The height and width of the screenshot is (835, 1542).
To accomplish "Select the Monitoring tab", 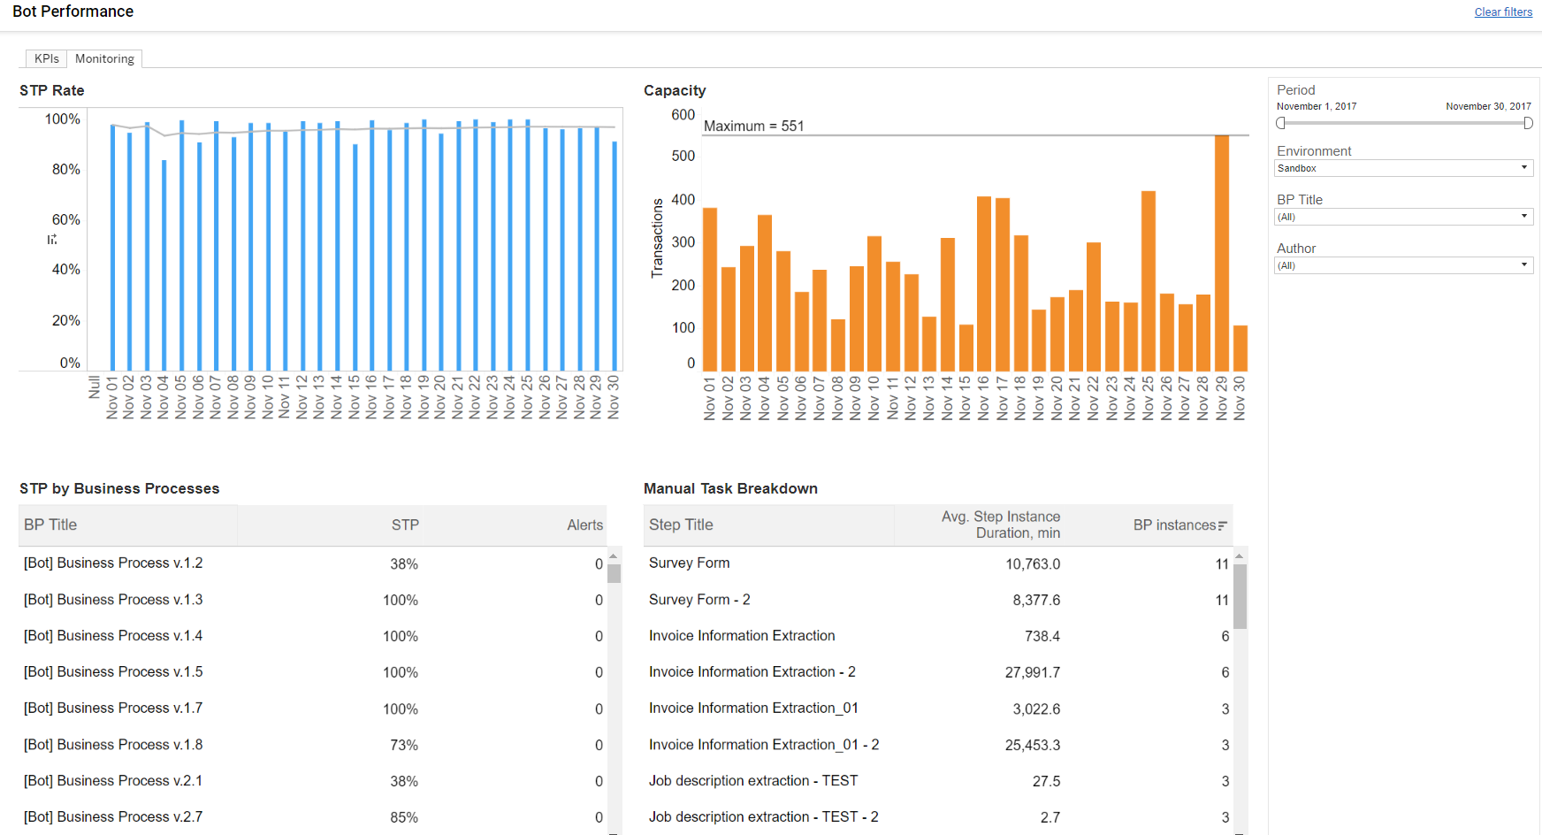I will pos(104,58).
